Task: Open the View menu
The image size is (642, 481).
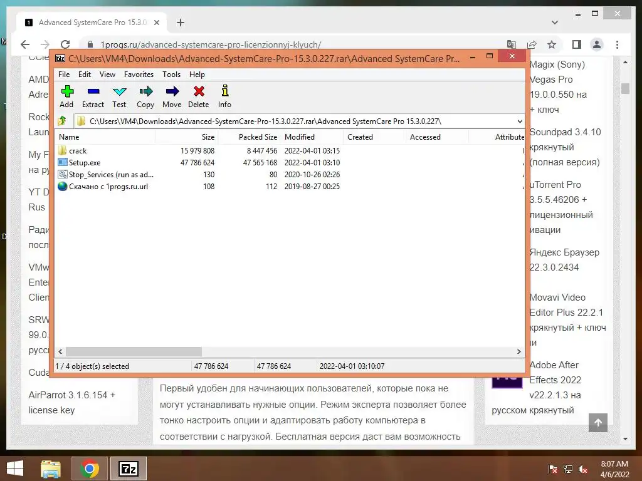Action: click(x=107, y=75)
